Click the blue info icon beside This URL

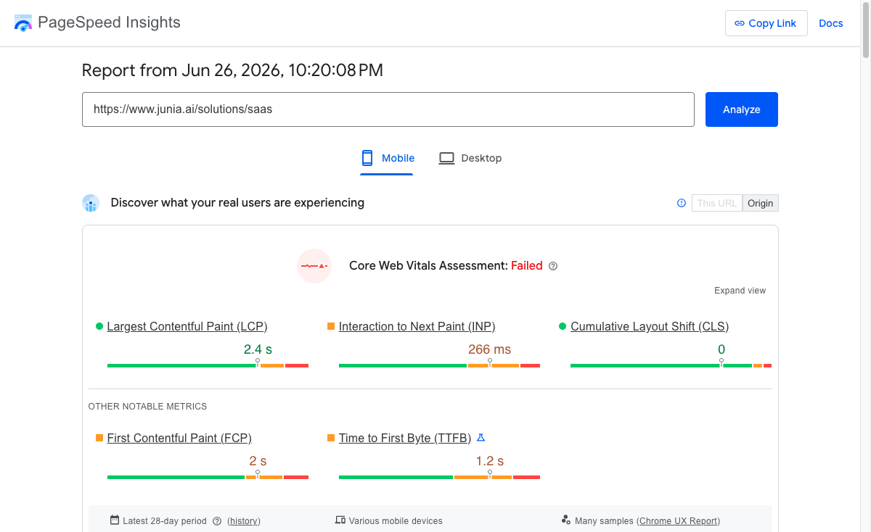click(x=681, y=203)
